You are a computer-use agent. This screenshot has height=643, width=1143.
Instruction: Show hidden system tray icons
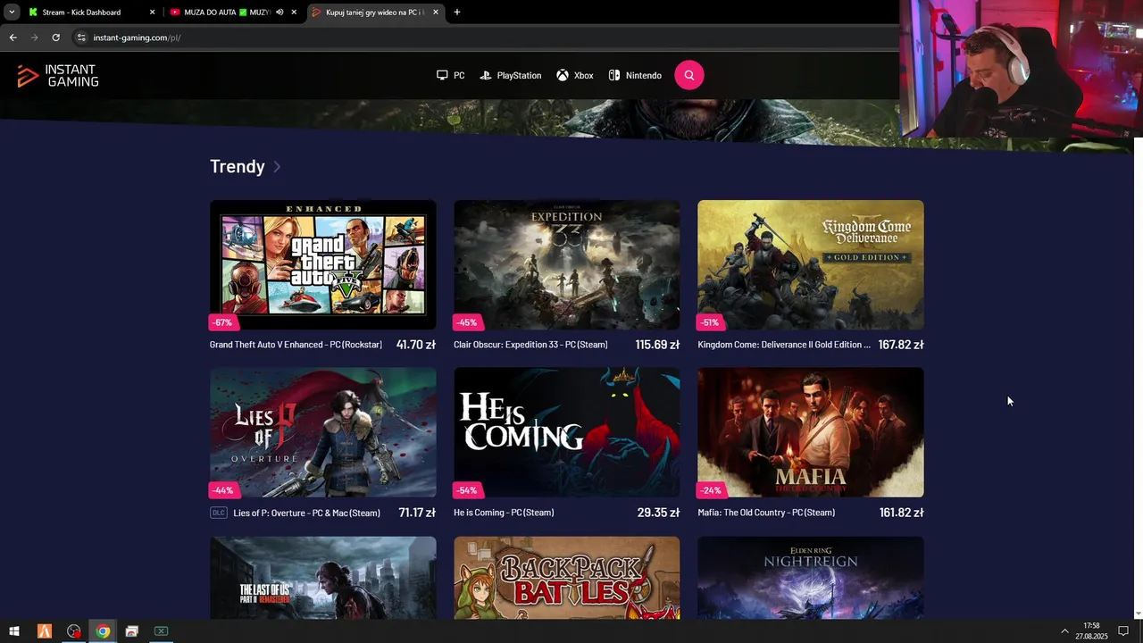[x=1064, y=631]
